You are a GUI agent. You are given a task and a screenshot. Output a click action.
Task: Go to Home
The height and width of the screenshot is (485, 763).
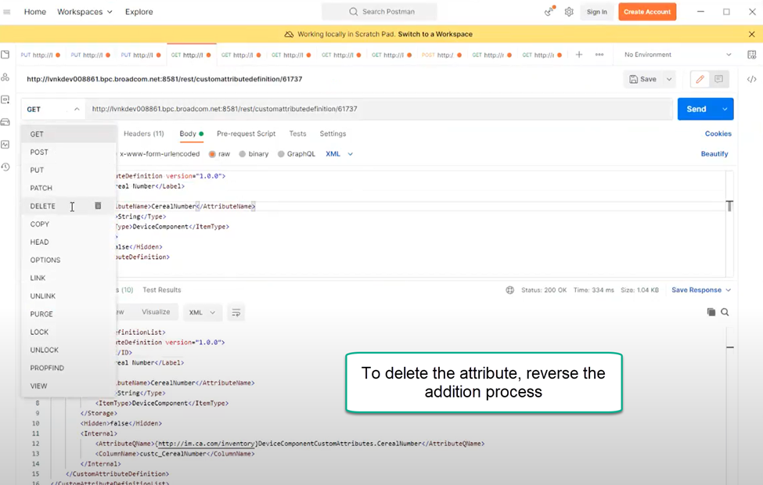35,12
